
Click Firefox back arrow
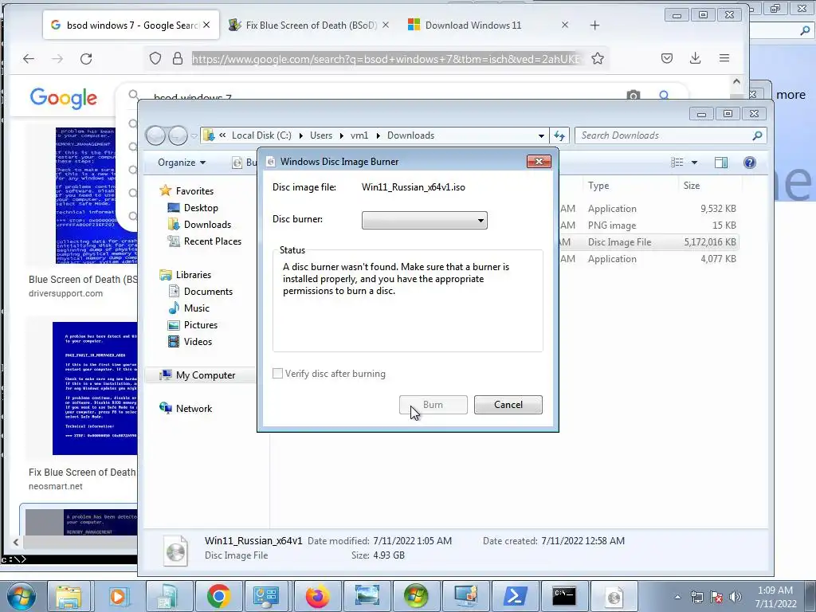[29, 58]
